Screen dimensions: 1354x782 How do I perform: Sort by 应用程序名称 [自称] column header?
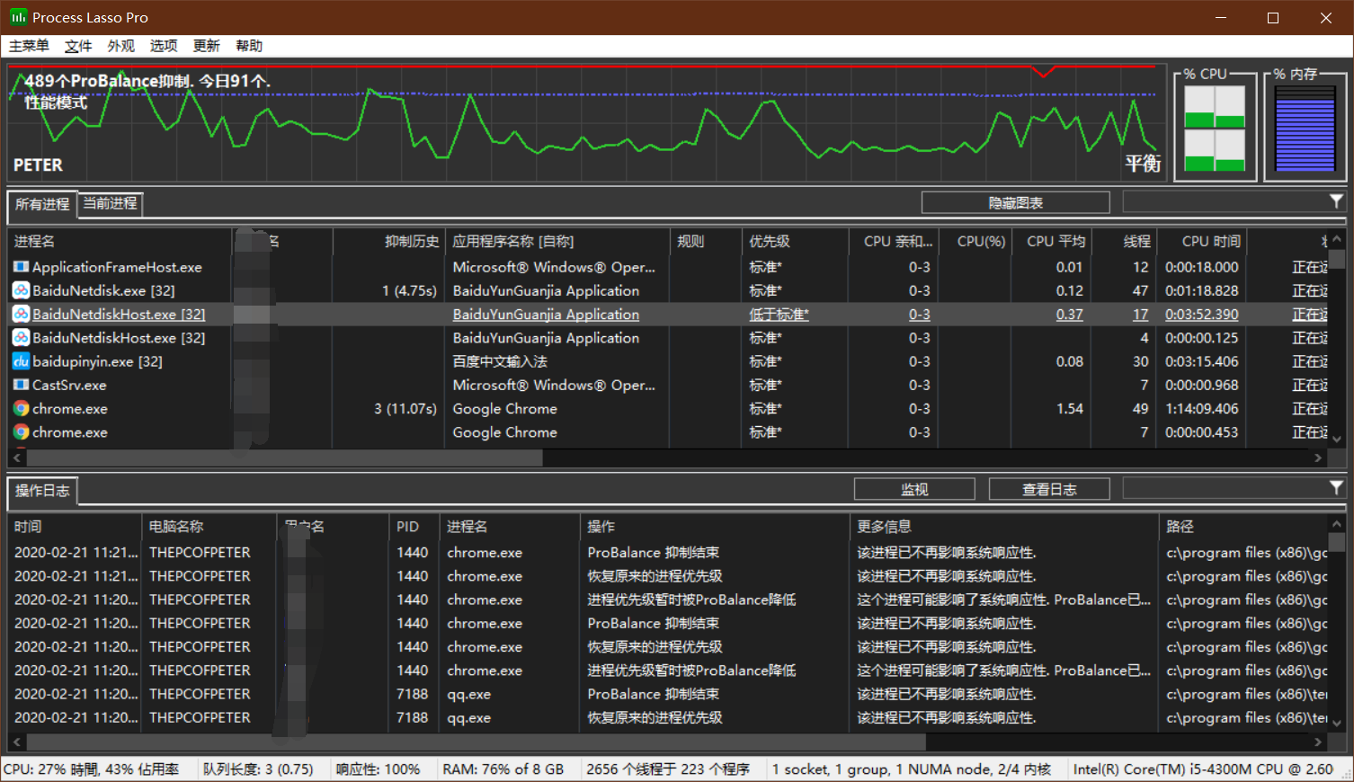click(x=557, y=241)
